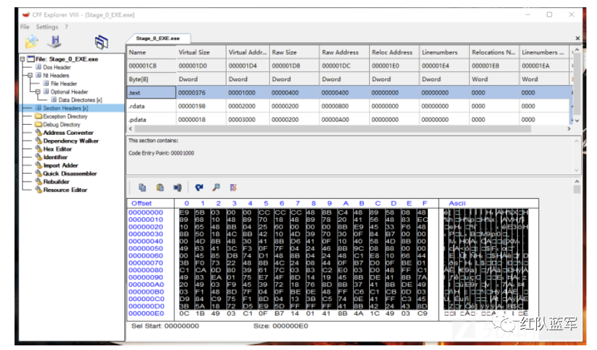Select Data Directories [x] in the tree
This screenshot has width=597, height=350.
[x=81, y=100]
